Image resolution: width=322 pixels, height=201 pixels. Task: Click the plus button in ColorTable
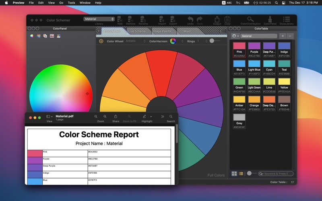point(283,36)
